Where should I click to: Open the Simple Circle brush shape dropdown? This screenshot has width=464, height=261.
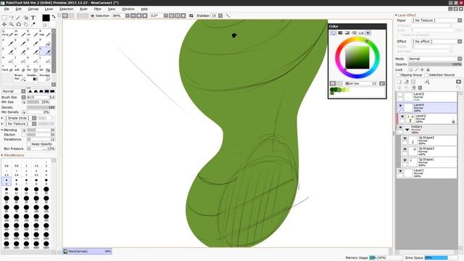pos(20,118)
